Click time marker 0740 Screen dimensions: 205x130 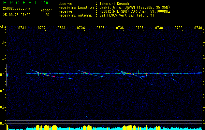click(198, 28)
